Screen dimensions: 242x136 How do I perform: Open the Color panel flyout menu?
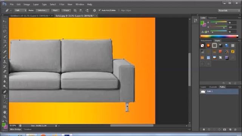[x=239, y=18]
